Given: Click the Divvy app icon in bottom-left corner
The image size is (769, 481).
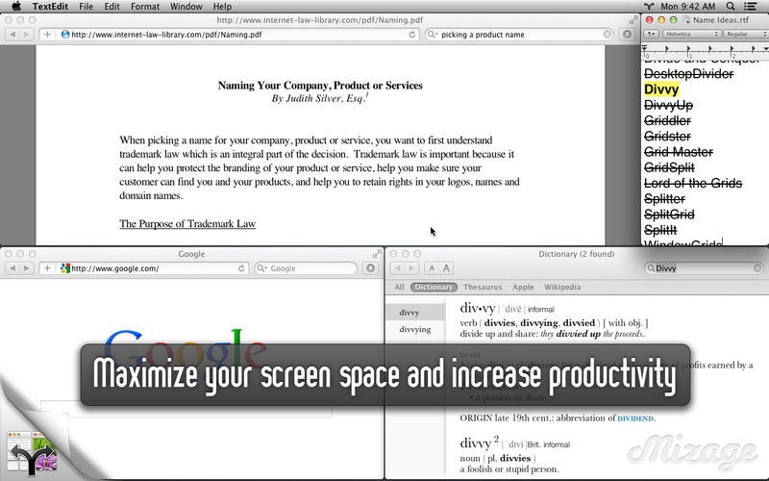Looking at the screenshot, I should click(30, 449).
